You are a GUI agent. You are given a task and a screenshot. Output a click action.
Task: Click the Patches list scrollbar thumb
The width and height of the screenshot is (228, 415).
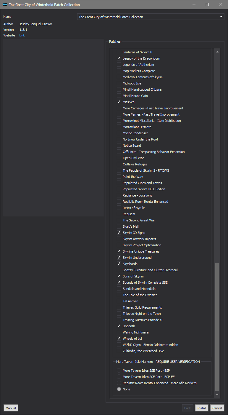pos(217,326)
